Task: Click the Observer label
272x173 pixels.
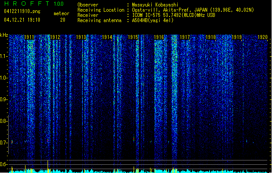Action: 88,5
